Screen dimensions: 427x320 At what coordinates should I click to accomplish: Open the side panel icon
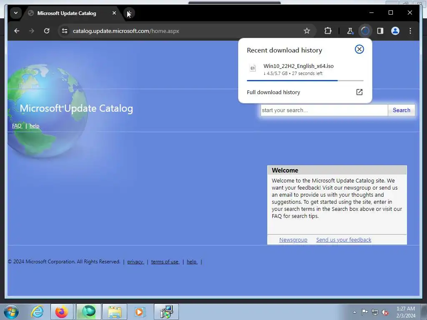point(380,31)
